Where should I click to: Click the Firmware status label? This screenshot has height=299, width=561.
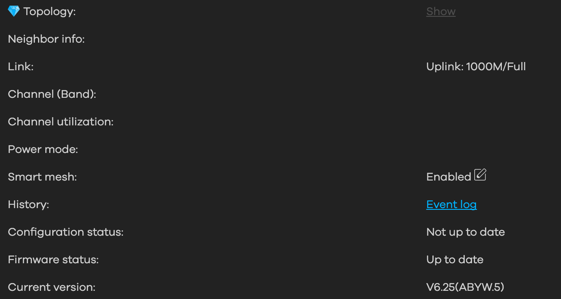[x=54, y=260]
